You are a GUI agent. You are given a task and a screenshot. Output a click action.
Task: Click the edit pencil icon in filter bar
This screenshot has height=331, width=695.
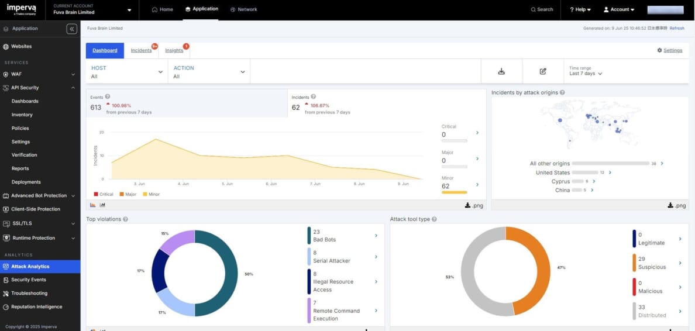543,71
